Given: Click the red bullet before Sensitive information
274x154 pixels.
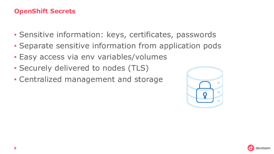Looking at the screenshot, I should [x=15, y=35].
